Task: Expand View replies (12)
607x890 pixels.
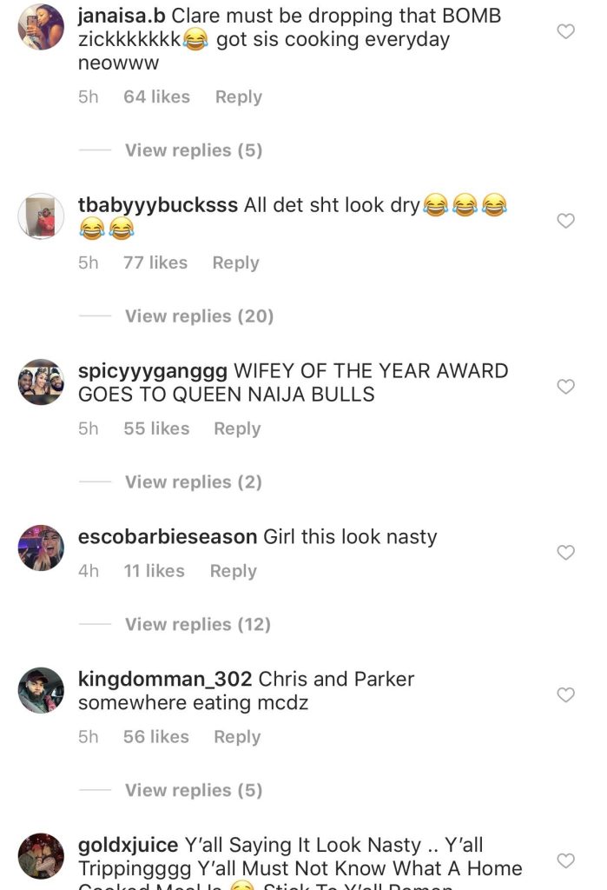Action: [198, 624]
